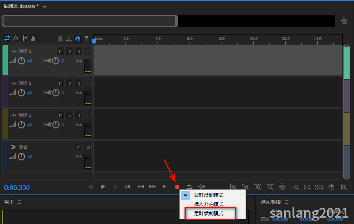Screen dimensions: 354x224
Task: Move playhead to next marker
Action: point(165,186)
